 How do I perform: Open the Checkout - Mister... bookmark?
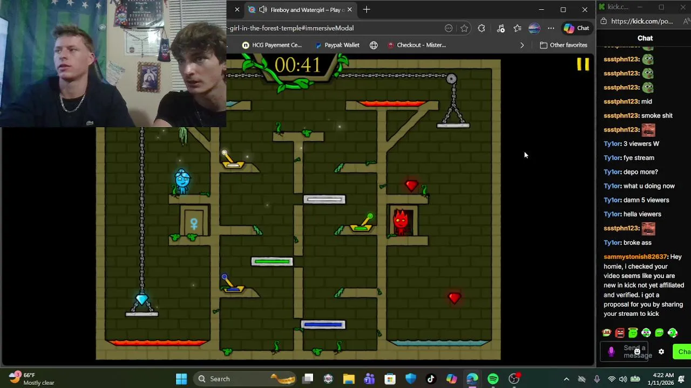417,45
